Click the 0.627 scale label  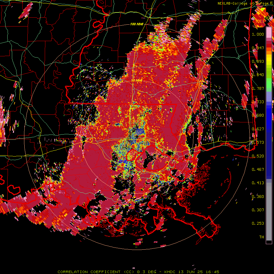pyautogui.click(x=258, y=129)
